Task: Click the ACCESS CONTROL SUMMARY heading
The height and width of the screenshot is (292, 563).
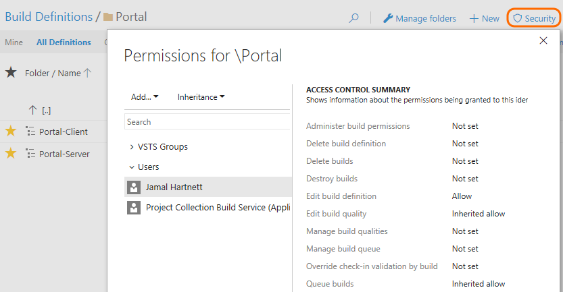Action: (x=358, y=90)
